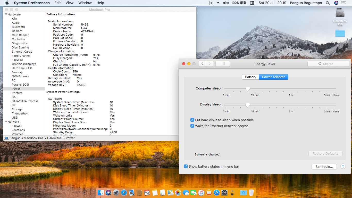Open the Window menu
The width and height of the screenshot is (352, 198).
pos(85,3)
